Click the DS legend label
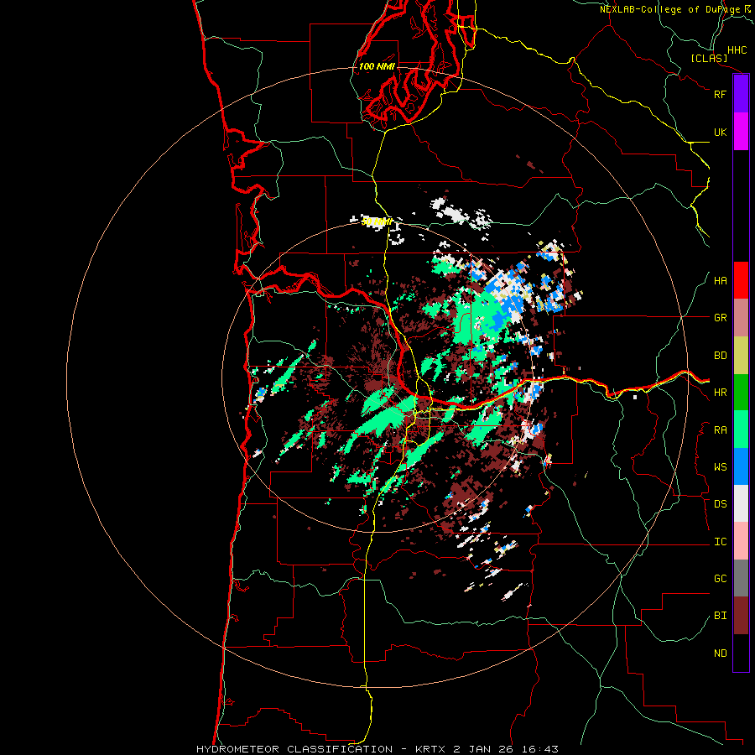The image size is (755, 755). (x=720, y=504)
